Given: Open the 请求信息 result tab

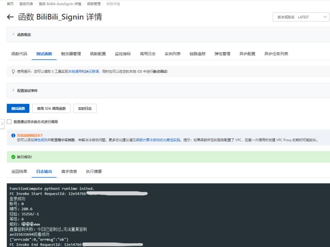Looking at the screenshot, I should [x=69, y=171].
